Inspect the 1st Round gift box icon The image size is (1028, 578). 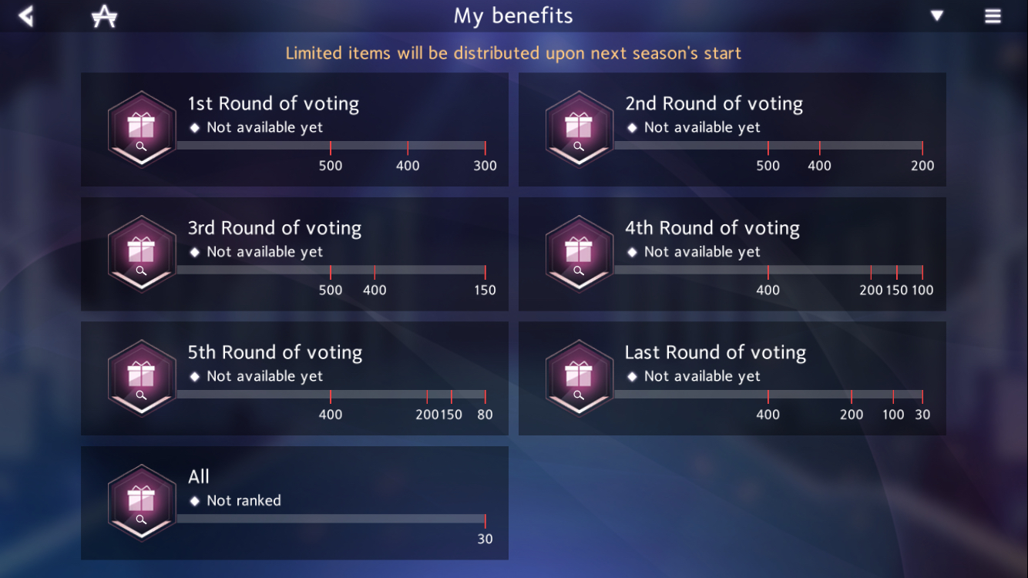coord(142,129)
